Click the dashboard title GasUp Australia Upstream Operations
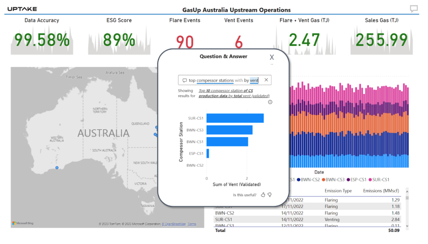This screenshot has height=244, width=428. click(x=236, y=10)
